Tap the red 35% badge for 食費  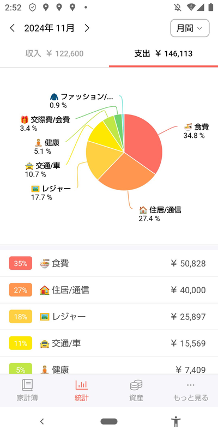(21, 263)
